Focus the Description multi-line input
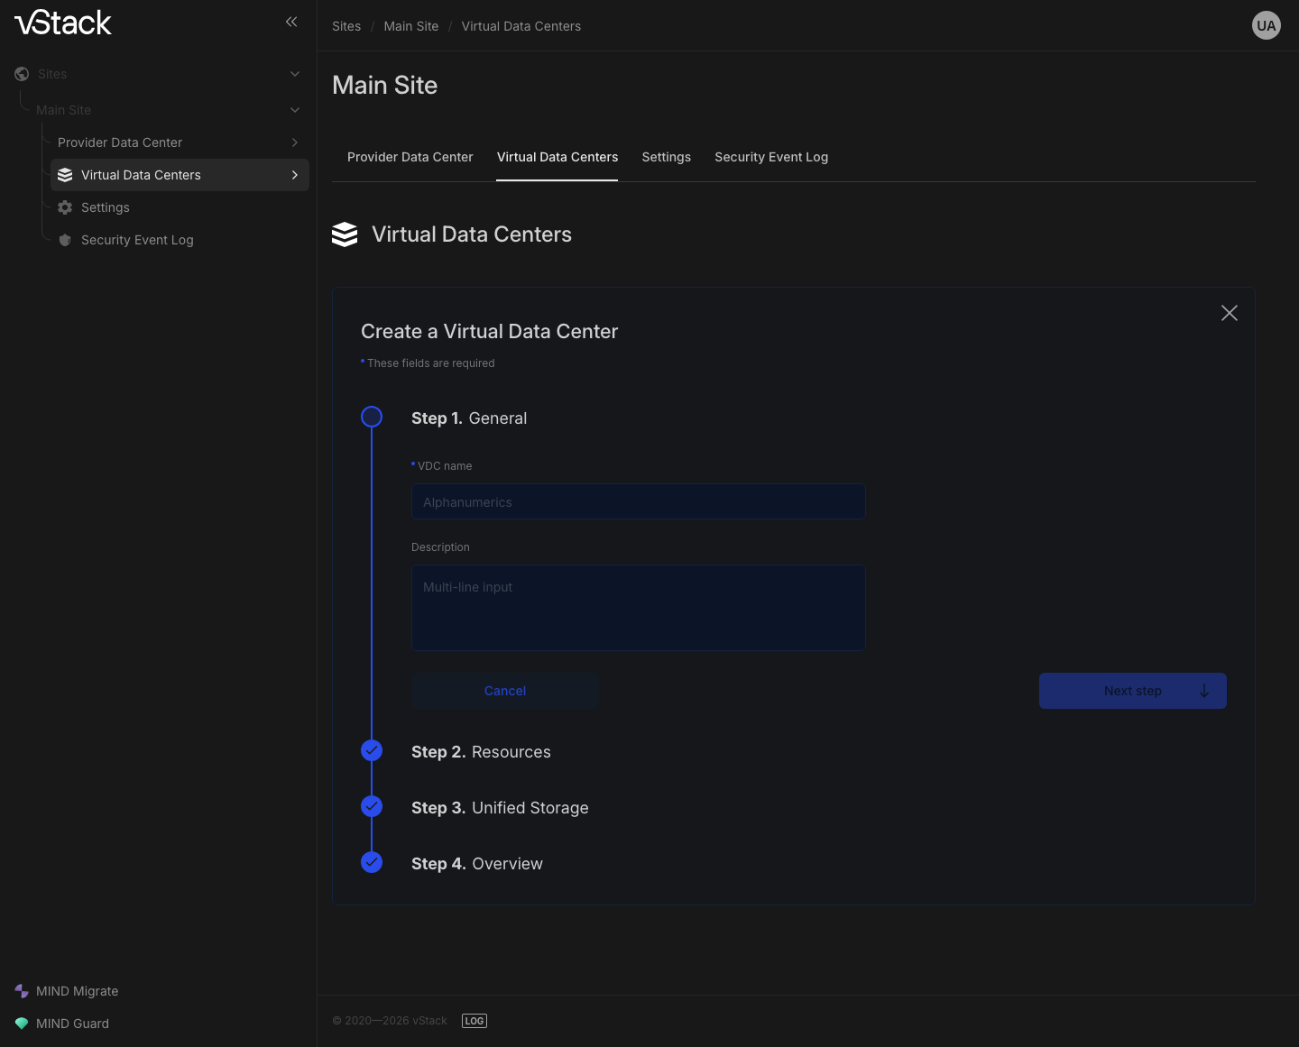Screen dimensions: 1299x1047 (639, 608)
